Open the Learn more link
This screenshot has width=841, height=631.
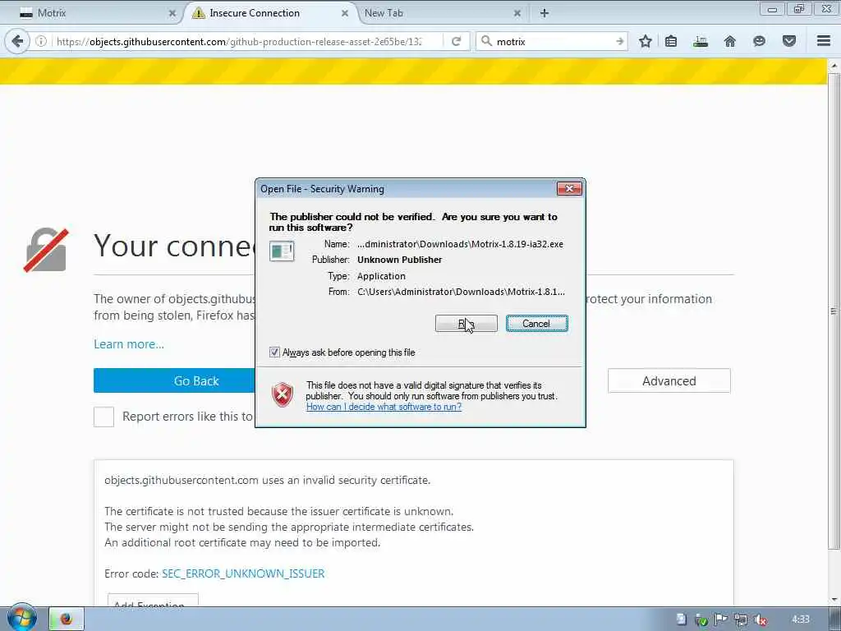(129, 344)
